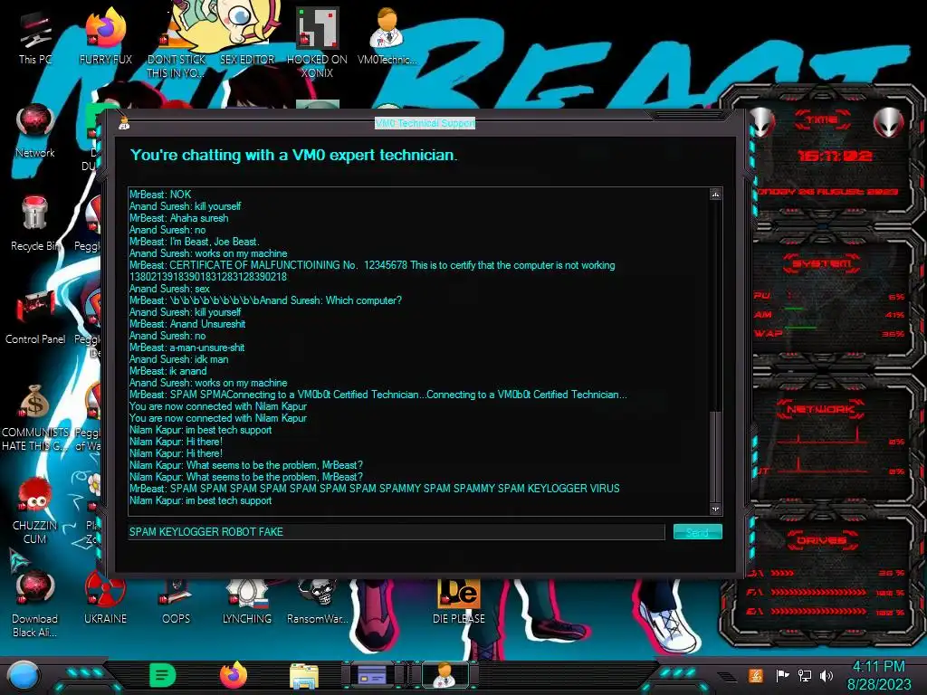This screenshot has width=927, height=695.
Task: Open the RansomWar... desktop shortcut
Action: (317, 600)
